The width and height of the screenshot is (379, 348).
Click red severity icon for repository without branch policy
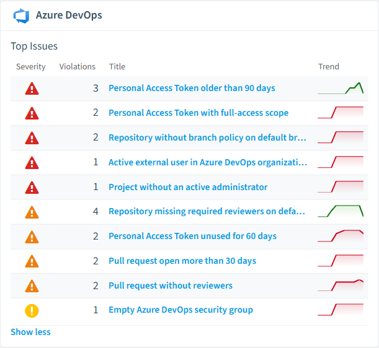[32, 138]
